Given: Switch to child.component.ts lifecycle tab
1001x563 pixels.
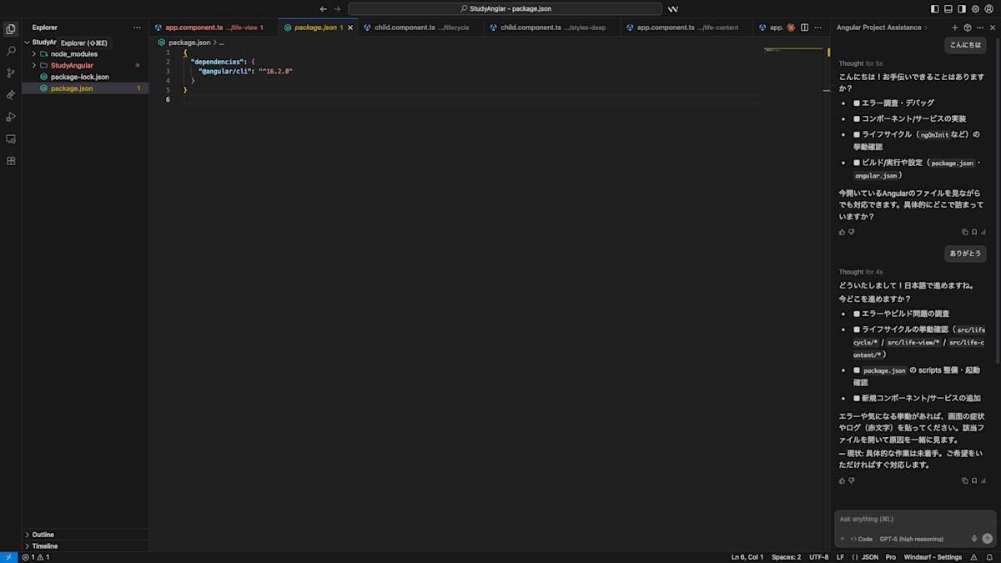Looking at the screenshot, I should coord(421,28).
